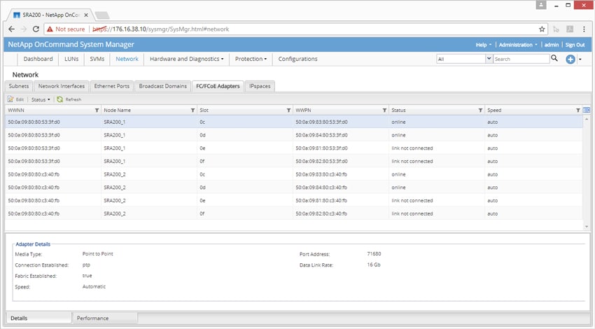
Task: Click the blue plus create icon
Action: tap(570, 59)
